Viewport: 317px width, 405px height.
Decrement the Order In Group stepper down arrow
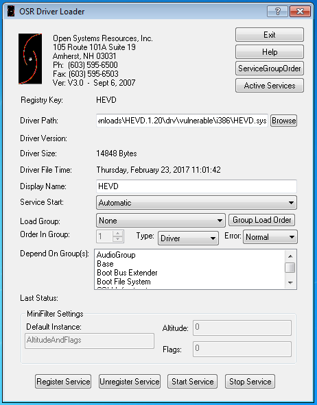pyautogui.click(x=118, y=239)
